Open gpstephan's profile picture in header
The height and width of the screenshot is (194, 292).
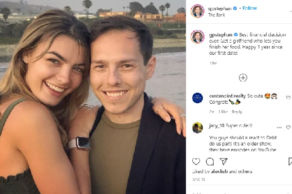(197, 11)
